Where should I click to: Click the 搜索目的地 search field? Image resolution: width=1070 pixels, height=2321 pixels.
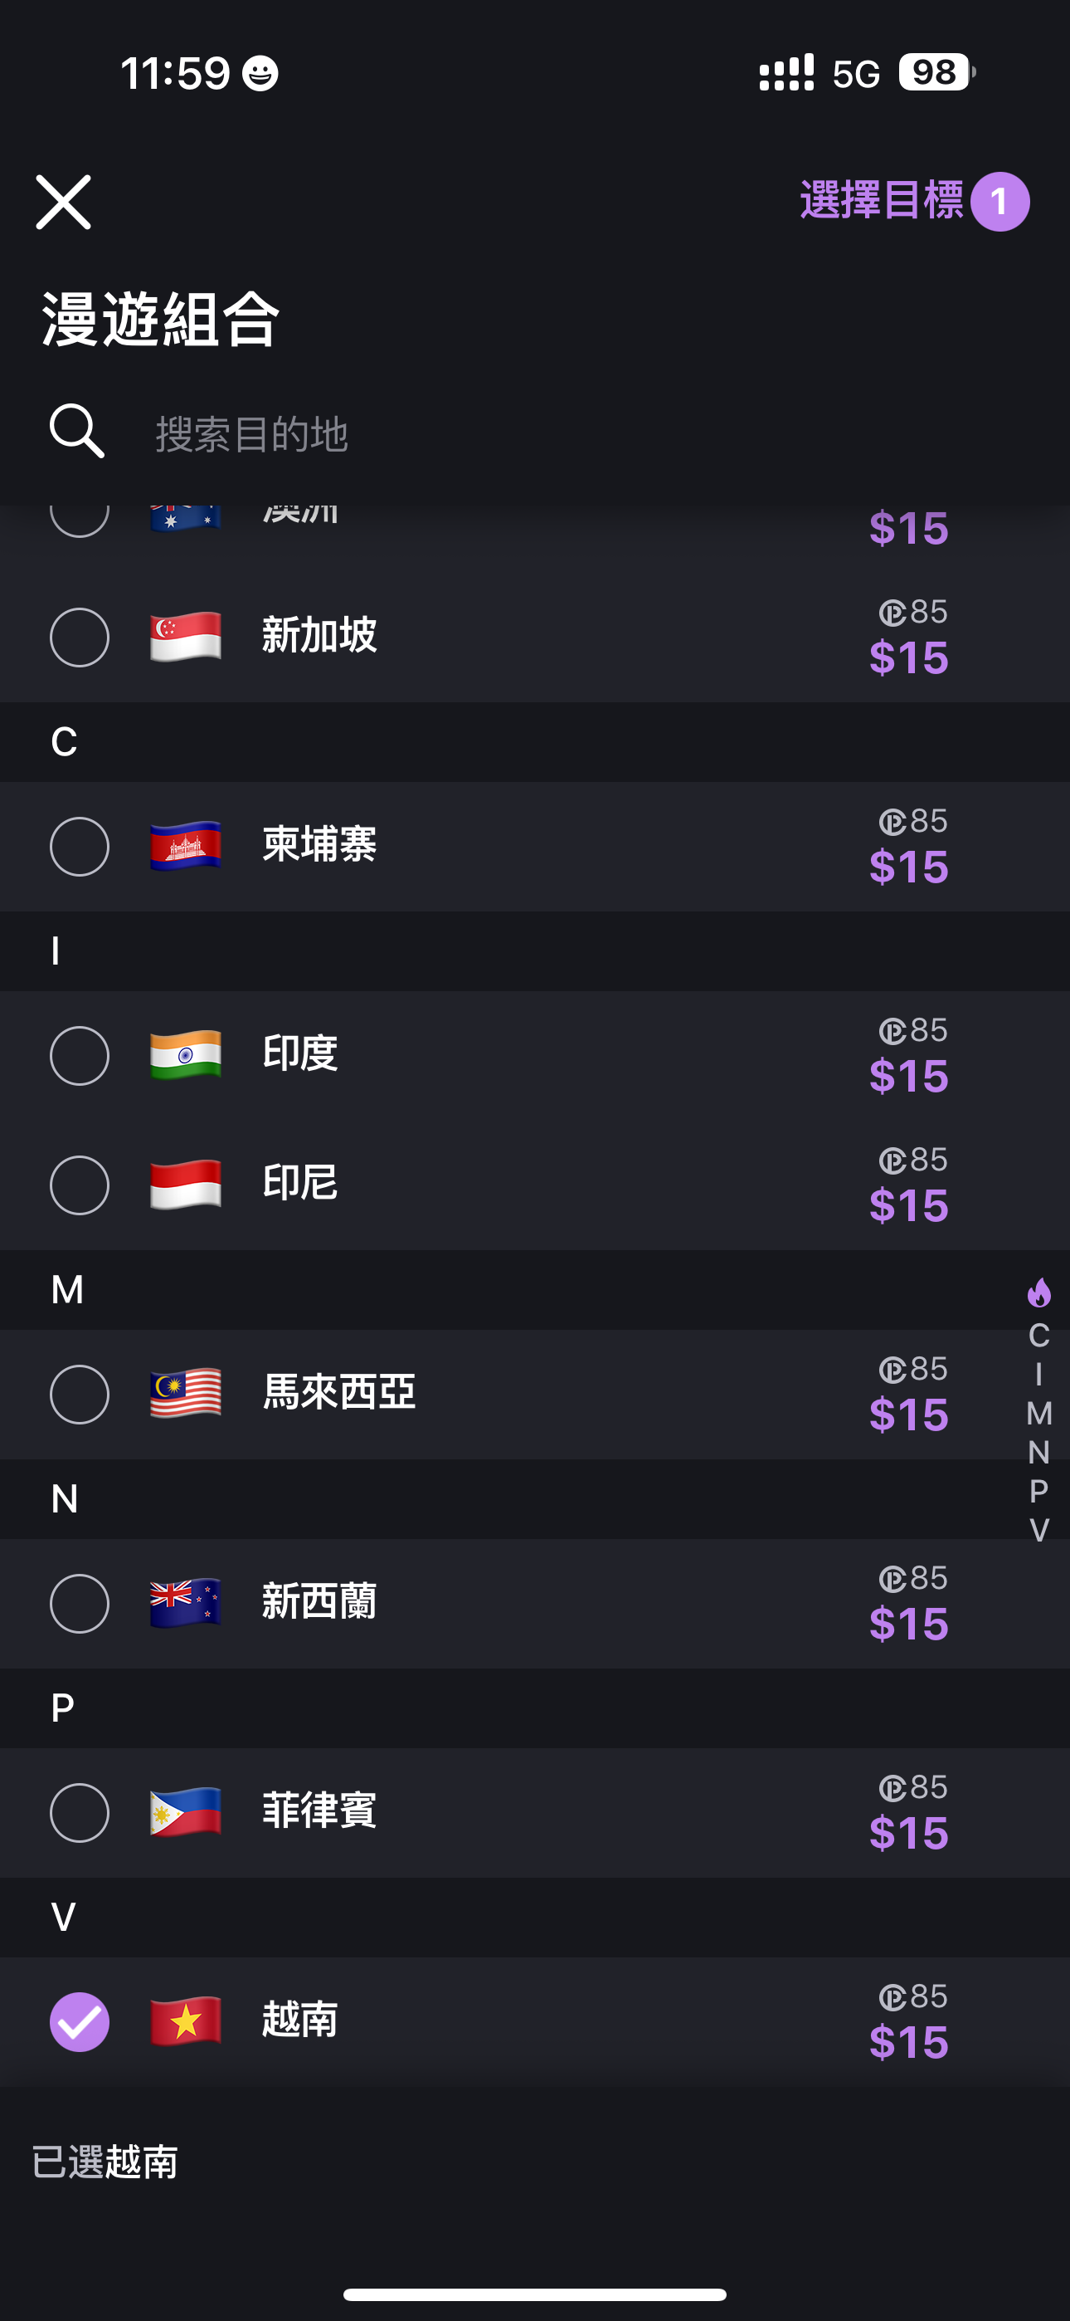[541, 434]
